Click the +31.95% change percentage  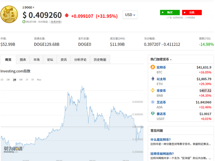pyautogui.click(x=107, y=16)
